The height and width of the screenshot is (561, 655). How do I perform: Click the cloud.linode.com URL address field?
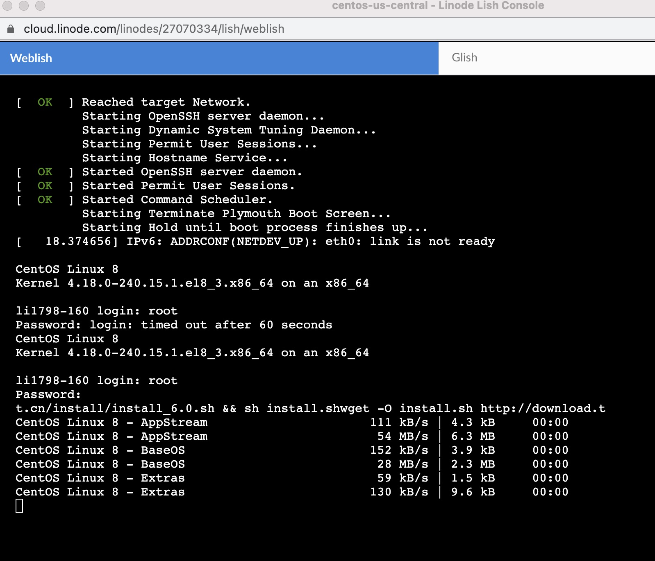pyautogui.click(x=154, y=29)
